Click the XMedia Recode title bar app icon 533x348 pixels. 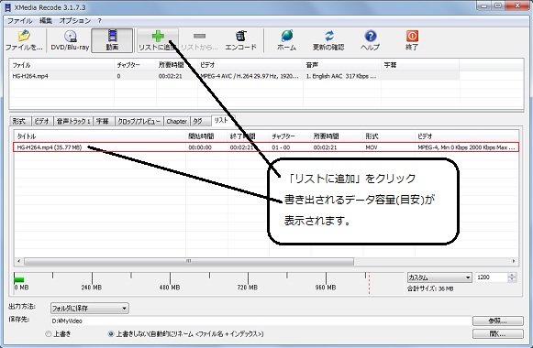[7, 7]
